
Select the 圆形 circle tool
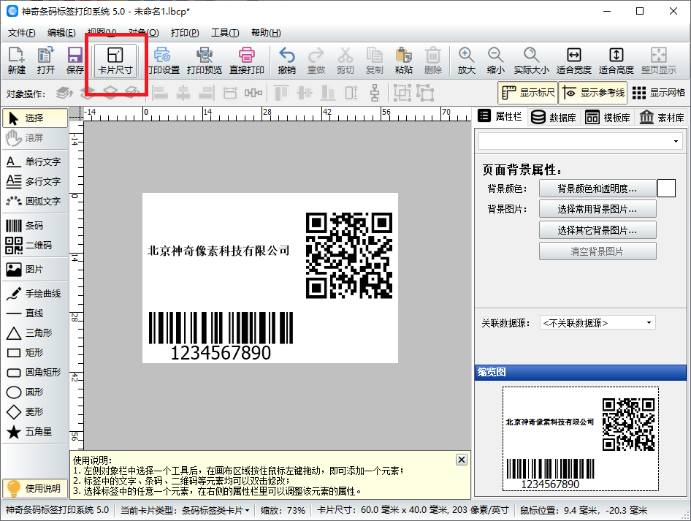[35, 392]
